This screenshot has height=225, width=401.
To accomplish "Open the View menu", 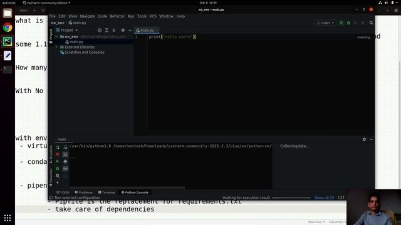I will coord(73,16).
